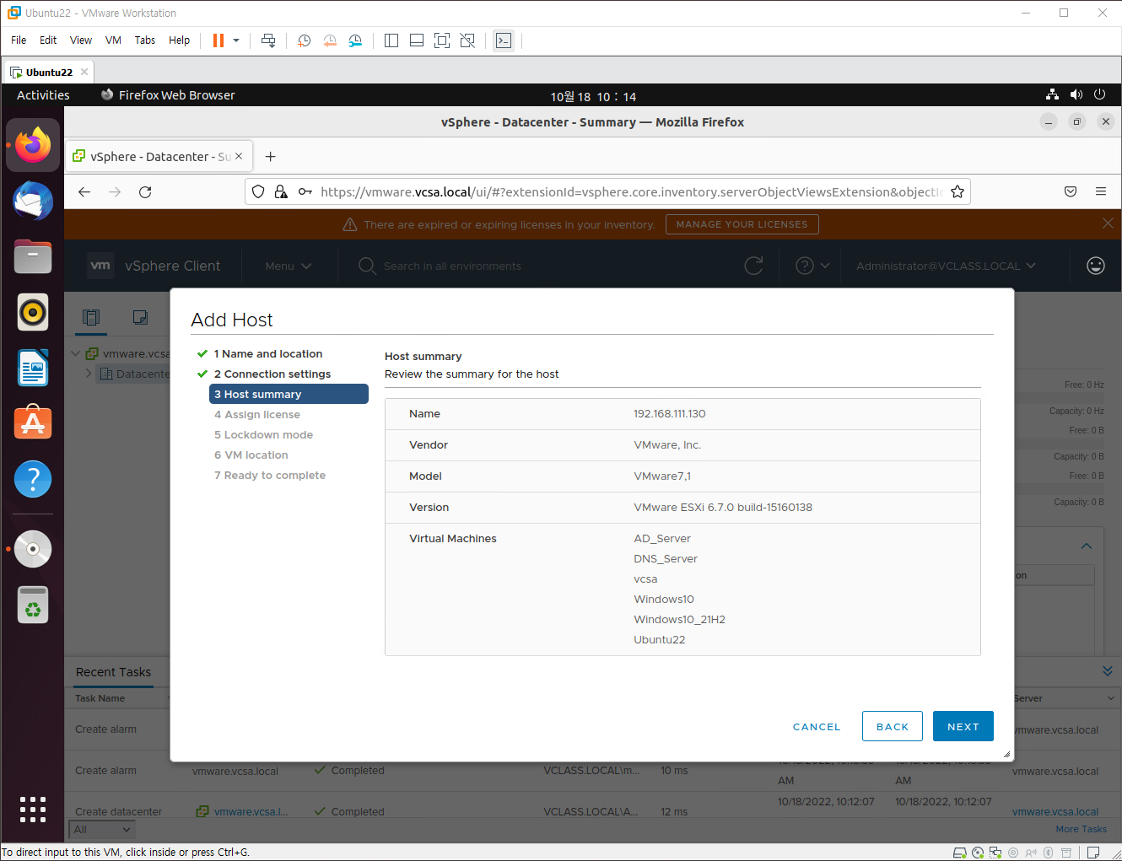Image resolution: width=1122 pixels, height=861 pixels.
Task: Switch to Unity mode icon
Action: 467,40
